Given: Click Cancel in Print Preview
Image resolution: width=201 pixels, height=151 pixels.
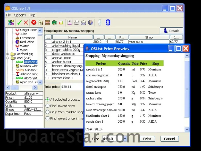Looking at the screenshot, I should (170, 139).
